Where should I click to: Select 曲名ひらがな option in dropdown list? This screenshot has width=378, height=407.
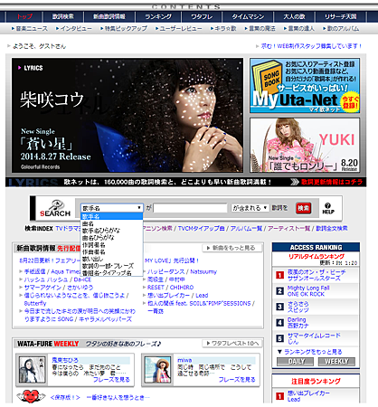click(111, 238)
